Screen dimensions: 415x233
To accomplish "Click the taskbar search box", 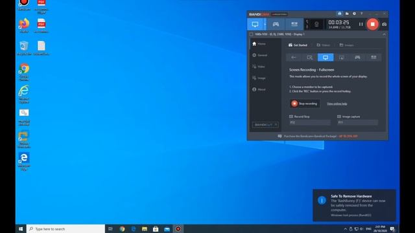I will (65, 228).
